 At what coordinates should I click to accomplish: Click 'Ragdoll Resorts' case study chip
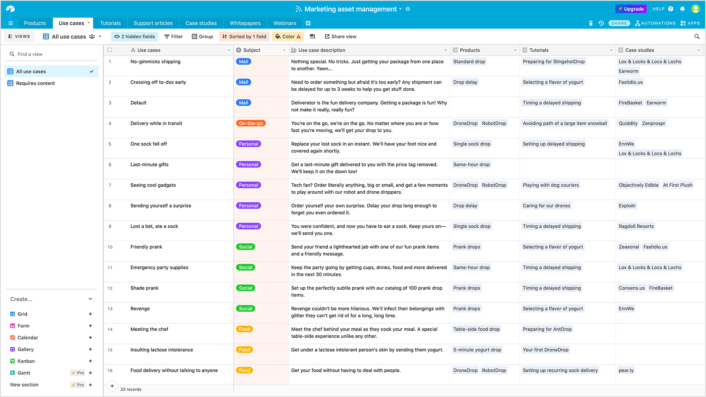tap(636, 226)
